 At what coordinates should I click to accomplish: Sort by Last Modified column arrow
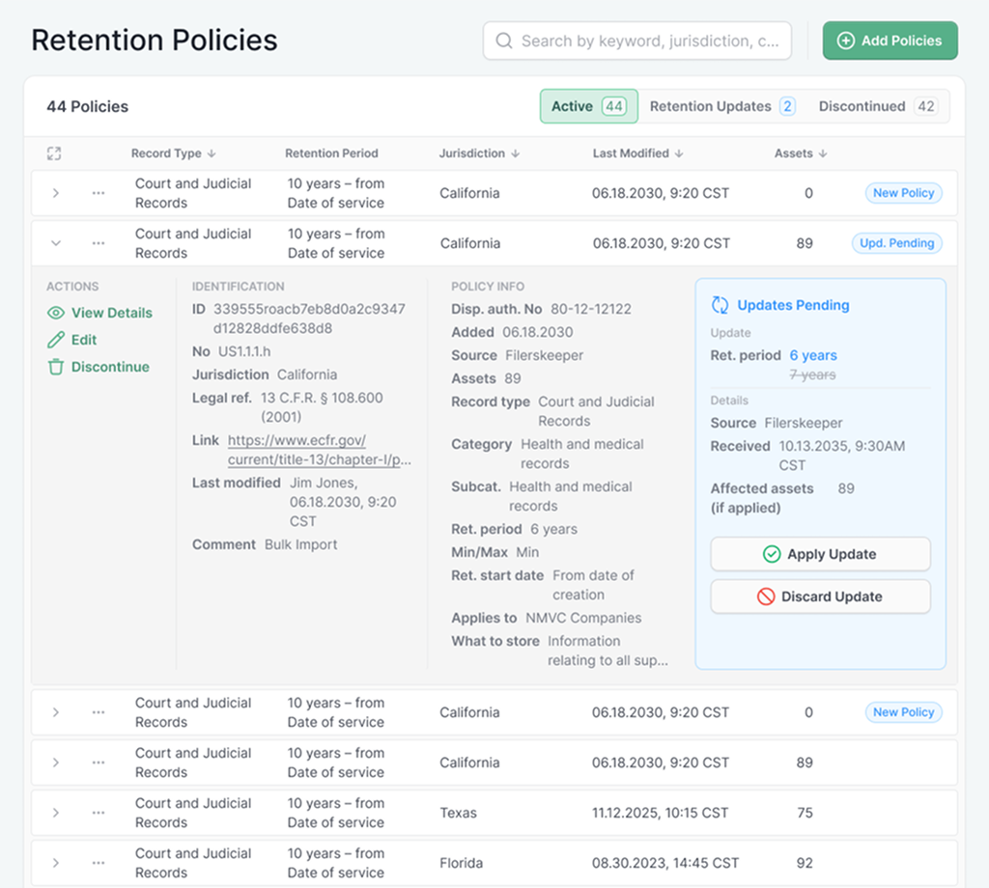point(679,153)
